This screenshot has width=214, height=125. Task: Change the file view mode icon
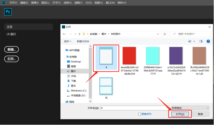coord(190,41)
